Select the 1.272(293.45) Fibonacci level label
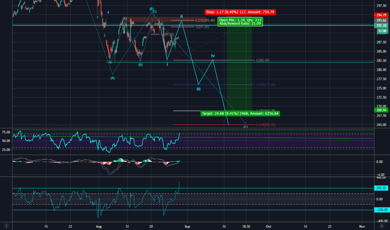 [x=205, y=20]
